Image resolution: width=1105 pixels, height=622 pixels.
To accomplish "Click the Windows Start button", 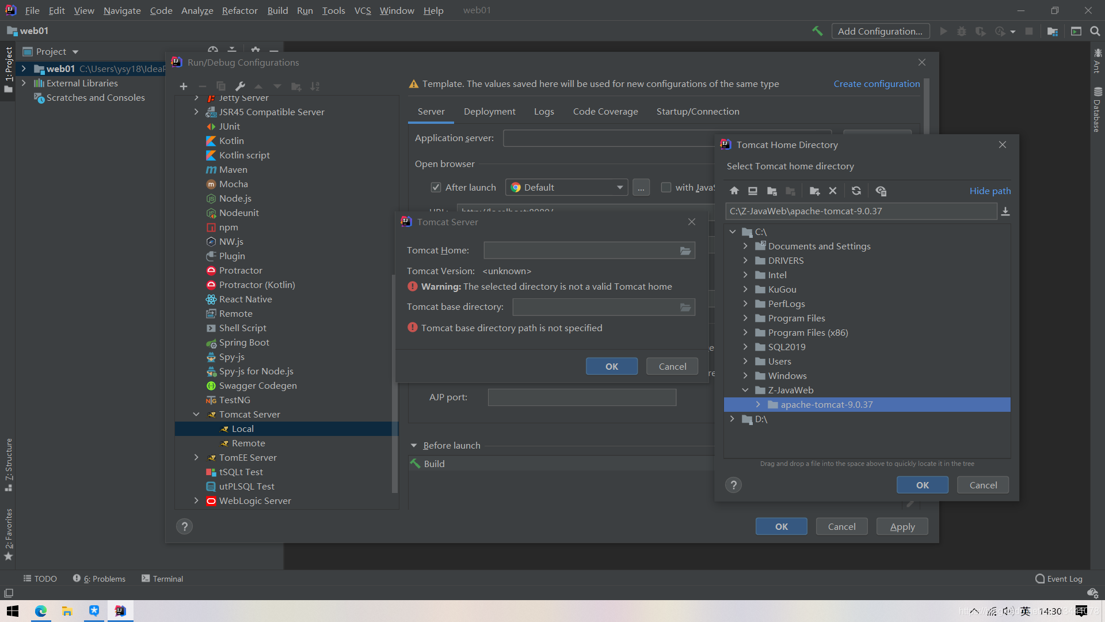I will (x=13, y=611).
